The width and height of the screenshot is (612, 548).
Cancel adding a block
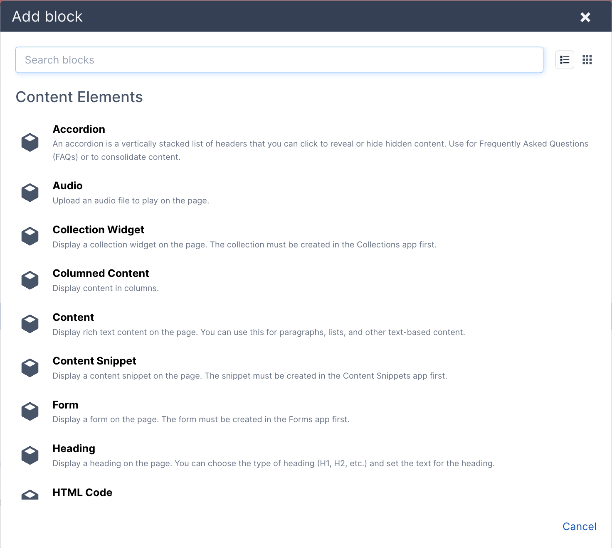coord(579,526)
